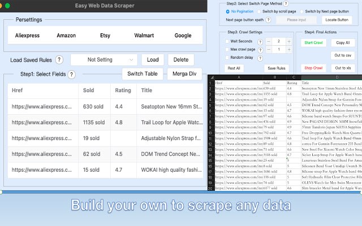
Task: Click the Rest All button
Action: (x=234, y=68)
